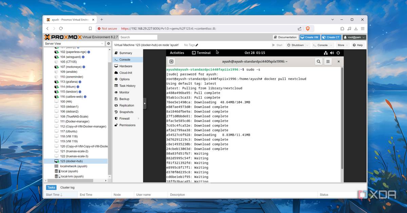Click the Brave Shields lion icon
The width and height of the screenshot is (407, 213).
pos(308,29)
